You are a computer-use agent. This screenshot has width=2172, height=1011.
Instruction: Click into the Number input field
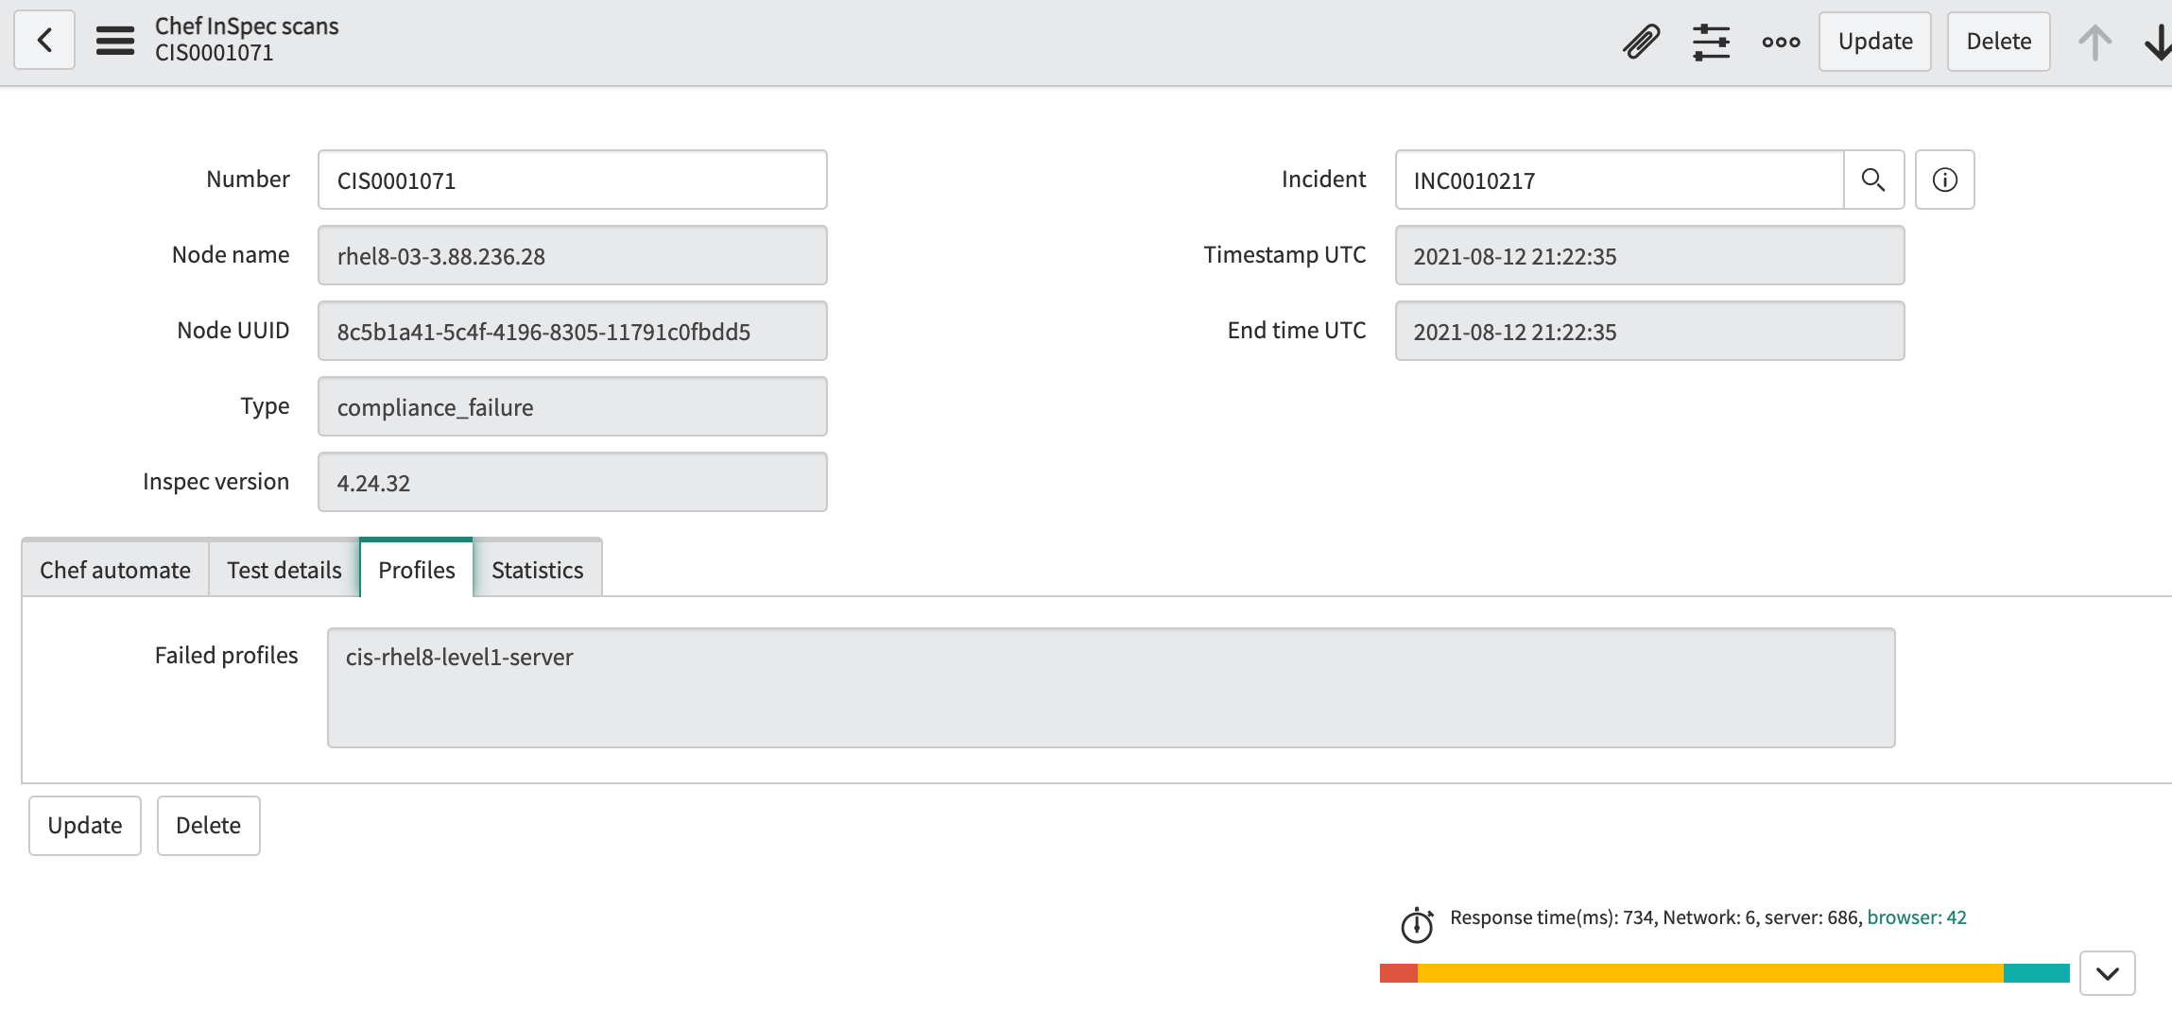(x=572, y=180)
